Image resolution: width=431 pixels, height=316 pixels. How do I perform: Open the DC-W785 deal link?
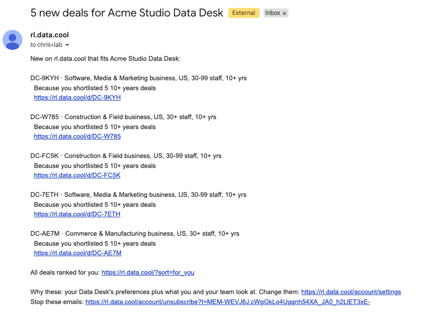tap(77, 137)
